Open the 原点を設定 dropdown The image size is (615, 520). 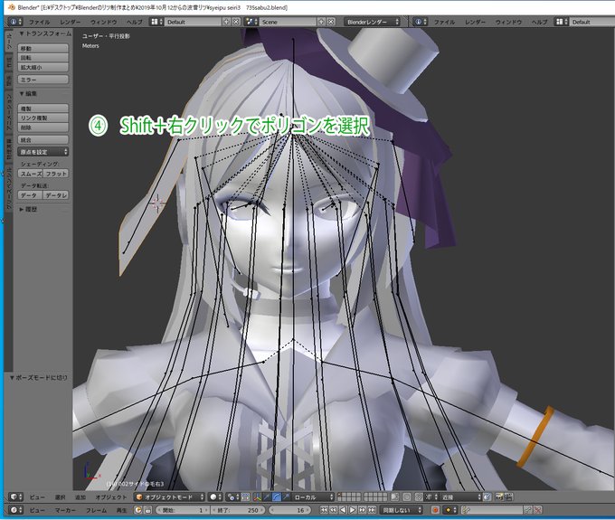click(x=43, y=152)
